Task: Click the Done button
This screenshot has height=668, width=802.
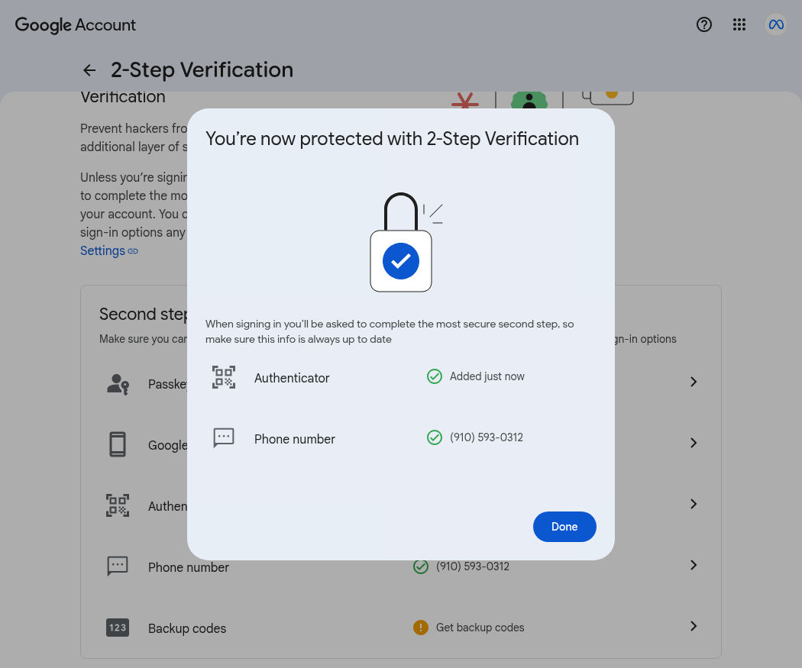Action: click(x=564, y=527)
